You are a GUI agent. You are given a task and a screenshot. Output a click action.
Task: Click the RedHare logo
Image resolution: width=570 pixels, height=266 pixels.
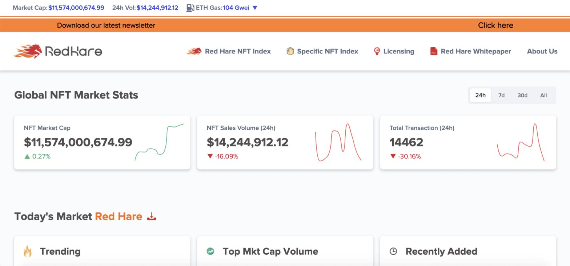point(58,51)
